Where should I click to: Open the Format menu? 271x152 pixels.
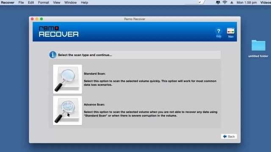click(x=43, y=3)
